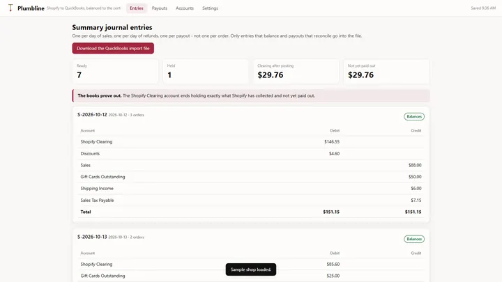This screenshot has width=502, height=282.
Task: Click the Clearing after posting card
Action: (296, 72)
